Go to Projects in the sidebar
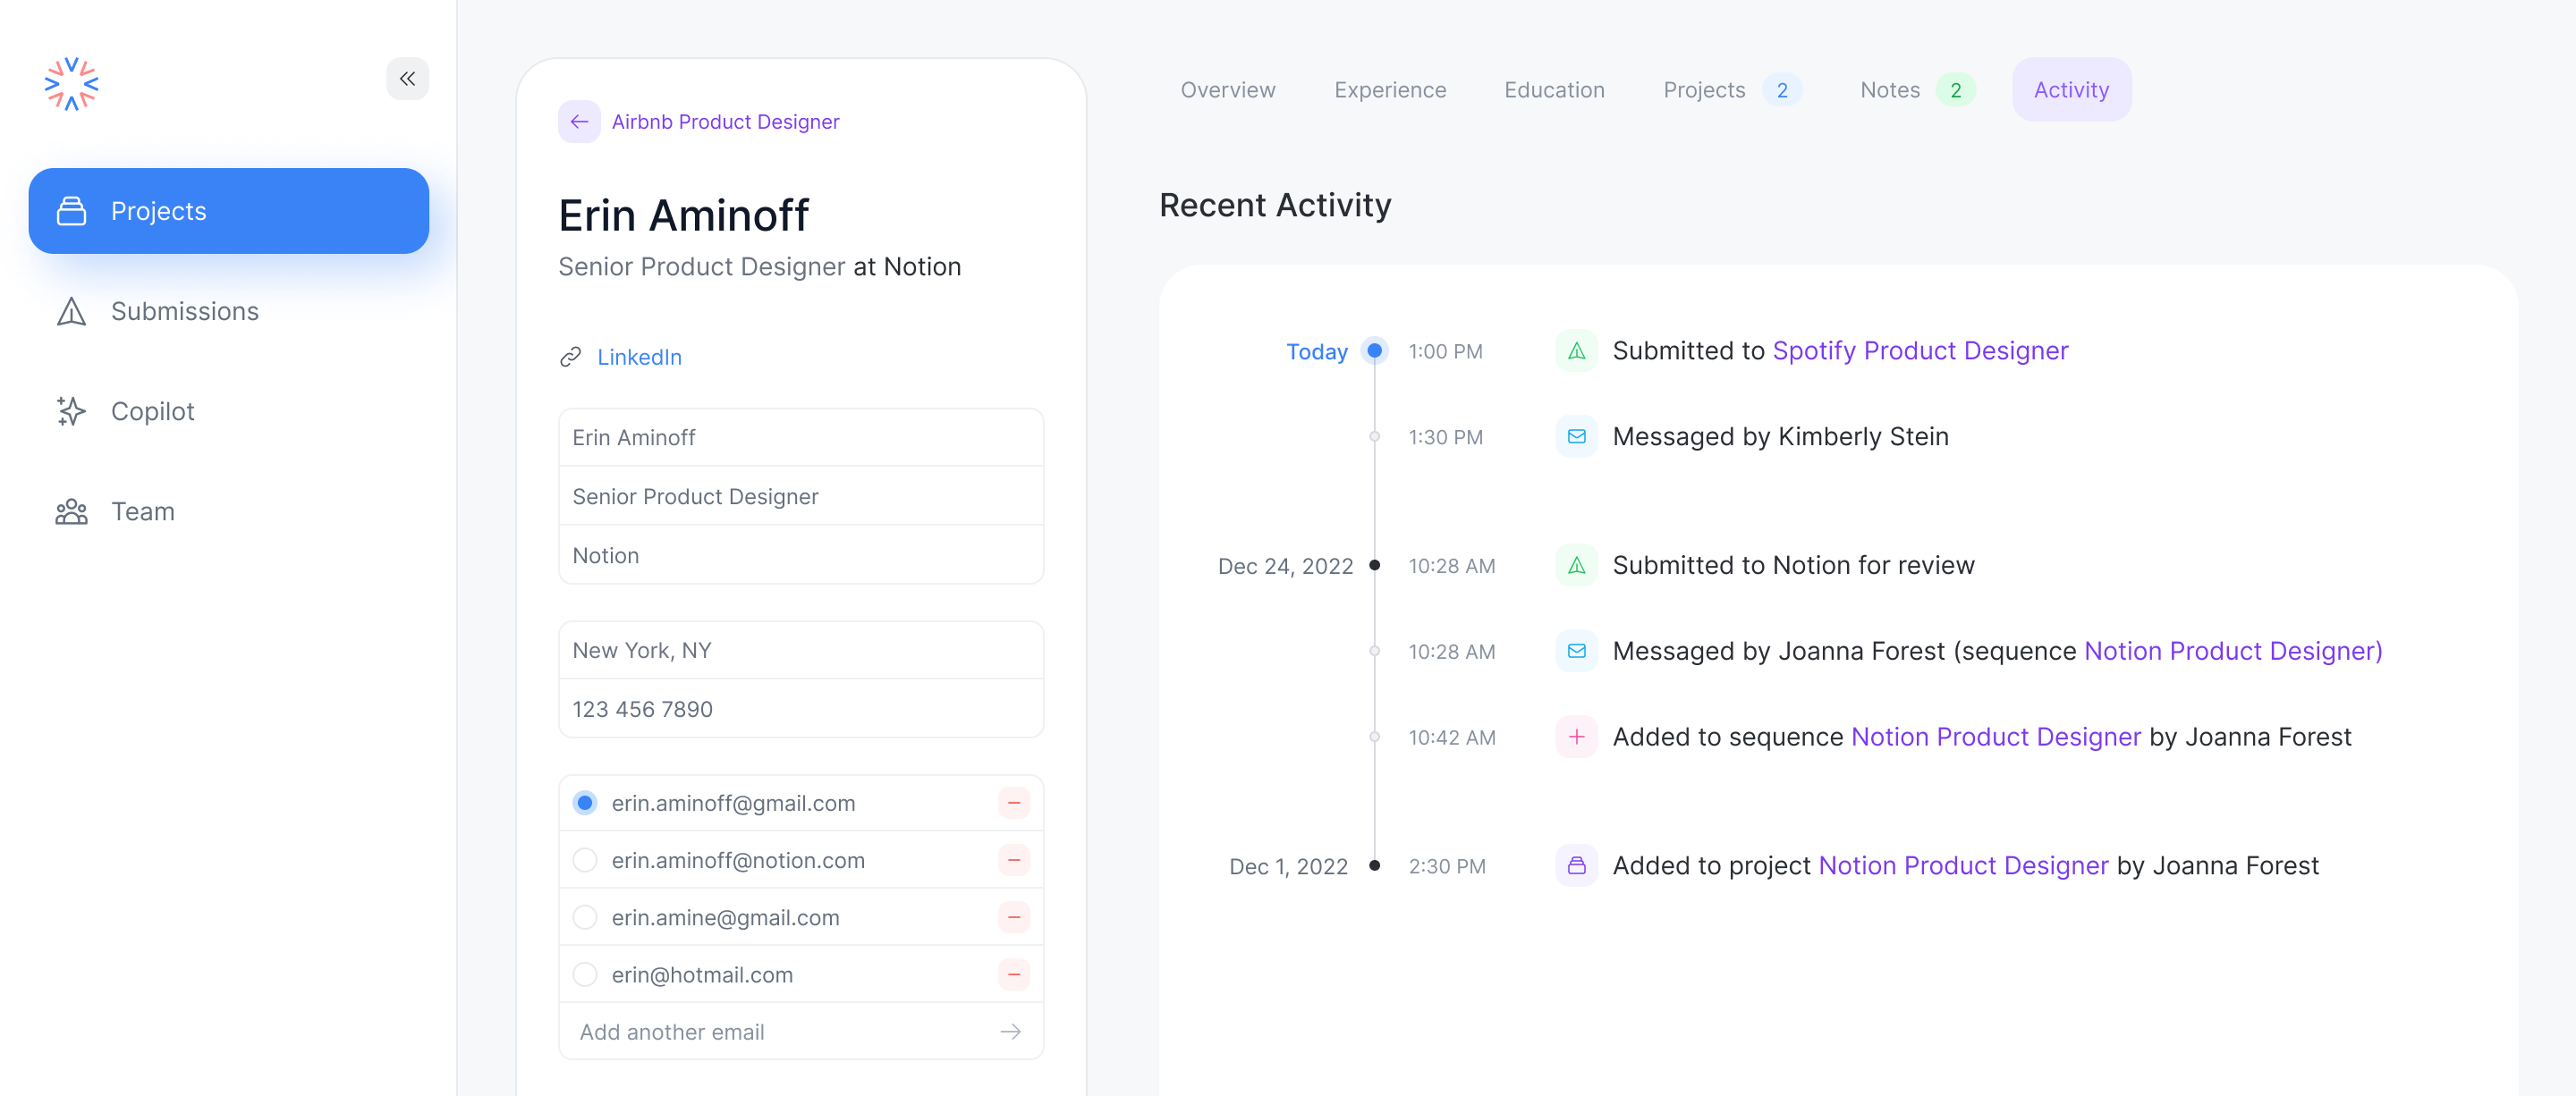Screen dimensions: 2576x1096 click(x=229, y=211)
